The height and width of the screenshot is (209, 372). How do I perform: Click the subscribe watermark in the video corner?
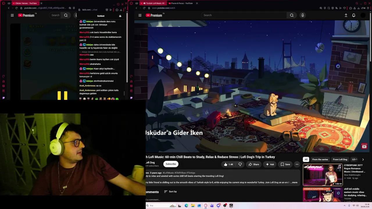[x=364, y=147]
